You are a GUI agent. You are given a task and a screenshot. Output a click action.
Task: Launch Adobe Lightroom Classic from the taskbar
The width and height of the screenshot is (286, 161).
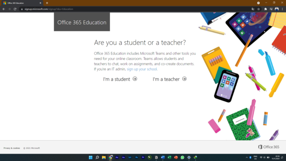pos(130,158)
